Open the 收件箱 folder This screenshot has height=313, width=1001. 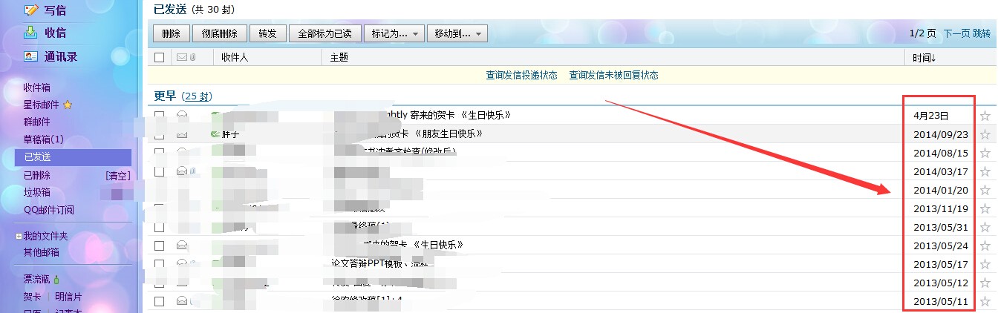coord(37,88)
